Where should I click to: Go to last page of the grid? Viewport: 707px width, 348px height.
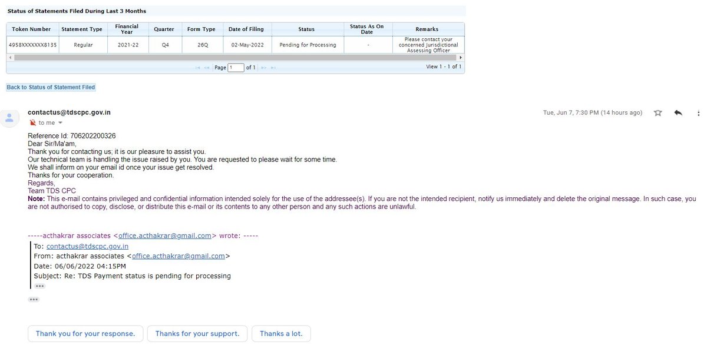273,68
